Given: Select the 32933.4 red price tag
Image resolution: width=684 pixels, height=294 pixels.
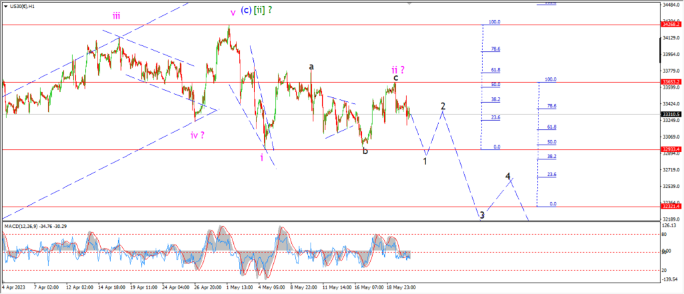Looking at the screenshot, I should tap(671, 149).
